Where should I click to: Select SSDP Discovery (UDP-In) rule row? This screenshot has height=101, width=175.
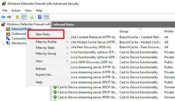(123, 62)
